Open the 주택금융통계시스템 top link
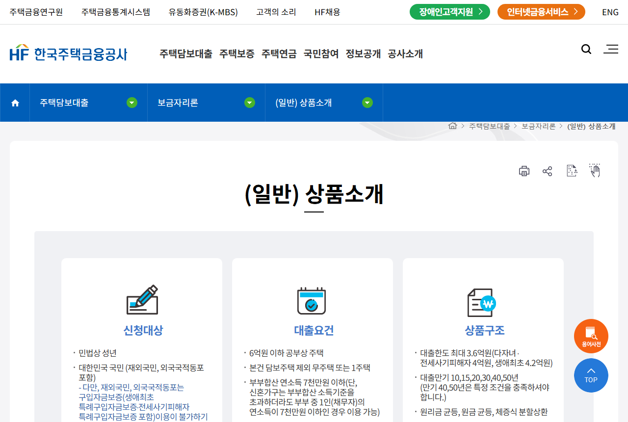This screenshot has height=422, width=628. point(116,12)
